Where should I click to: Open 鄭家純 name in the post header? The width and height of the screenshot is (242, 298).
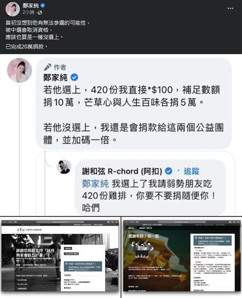[x=31, y=6]
